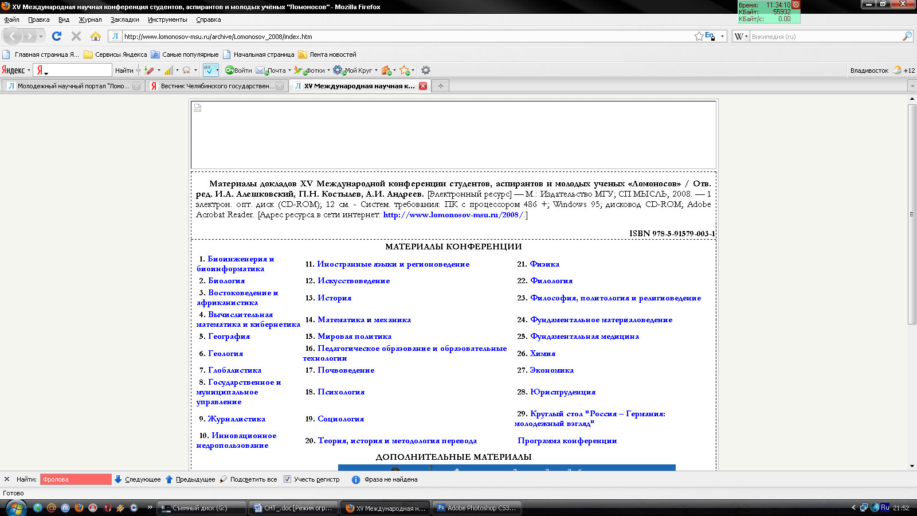Open the search engine selector dropdown
This screenshot has width=917, height=516.
(x=741, y=36)
